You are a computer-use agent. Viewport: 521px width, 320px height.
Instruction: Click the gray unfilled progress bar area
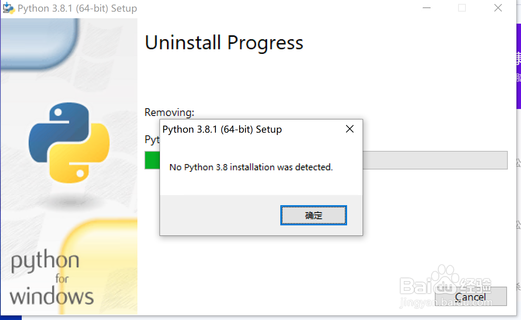[435, 160]
